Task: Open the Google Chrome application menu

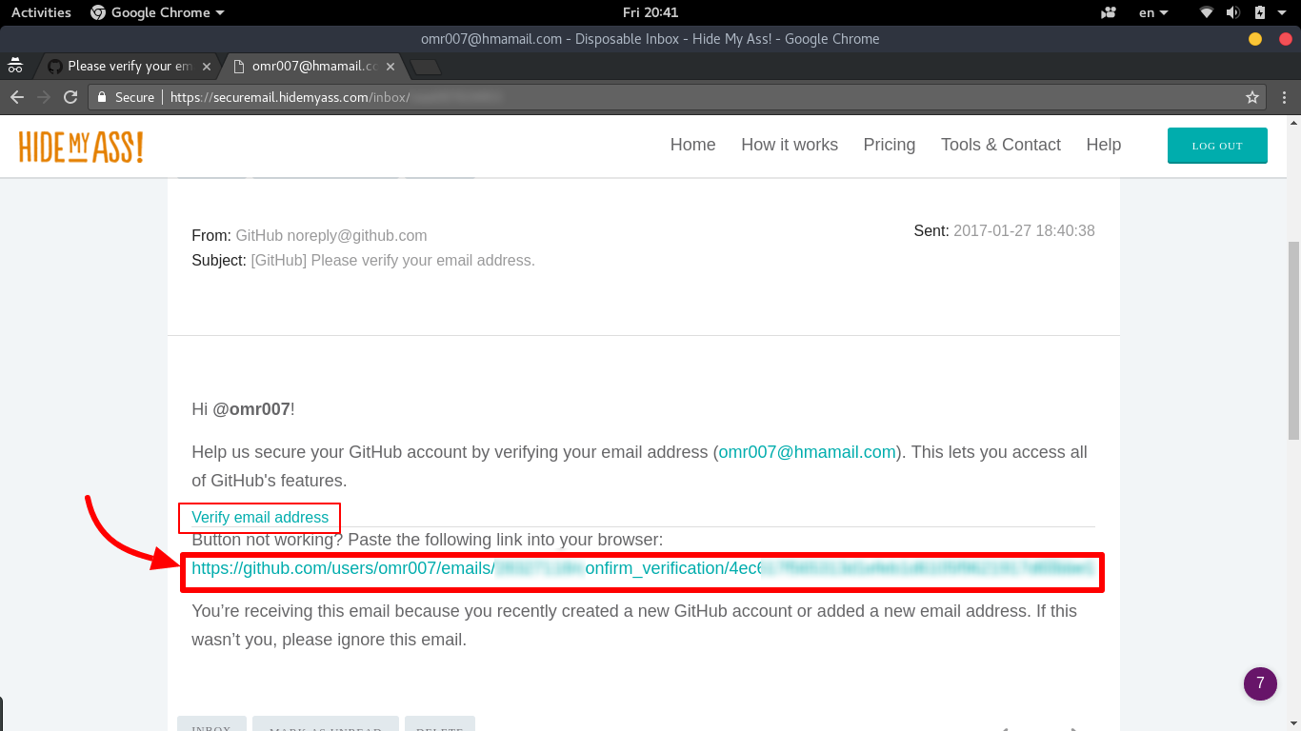Action: click(x=157, y=12)
